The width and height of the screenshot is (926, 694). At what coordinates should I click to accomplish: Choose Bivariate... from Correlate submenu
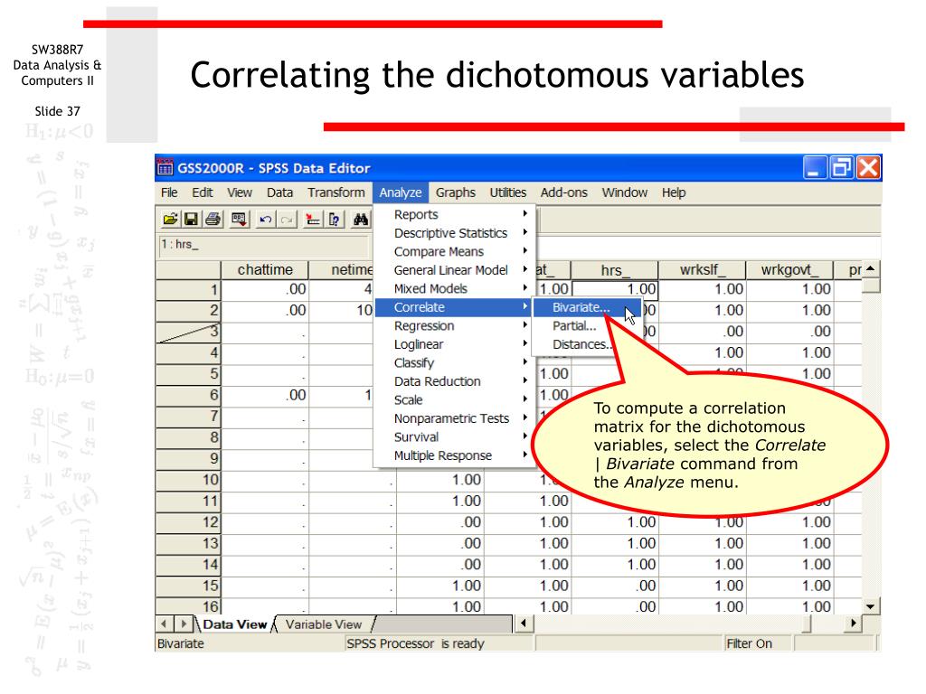[x=586, y=307]
